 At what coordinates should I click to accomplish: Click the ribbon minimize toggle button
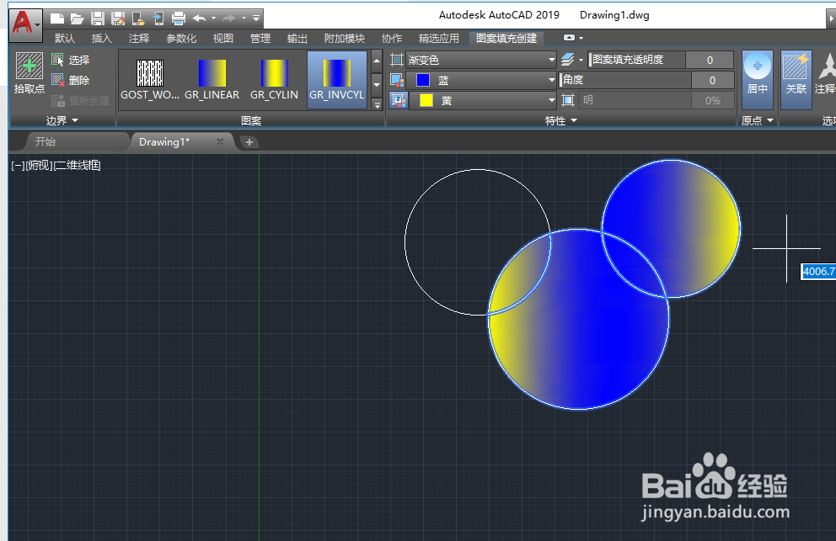570,38
